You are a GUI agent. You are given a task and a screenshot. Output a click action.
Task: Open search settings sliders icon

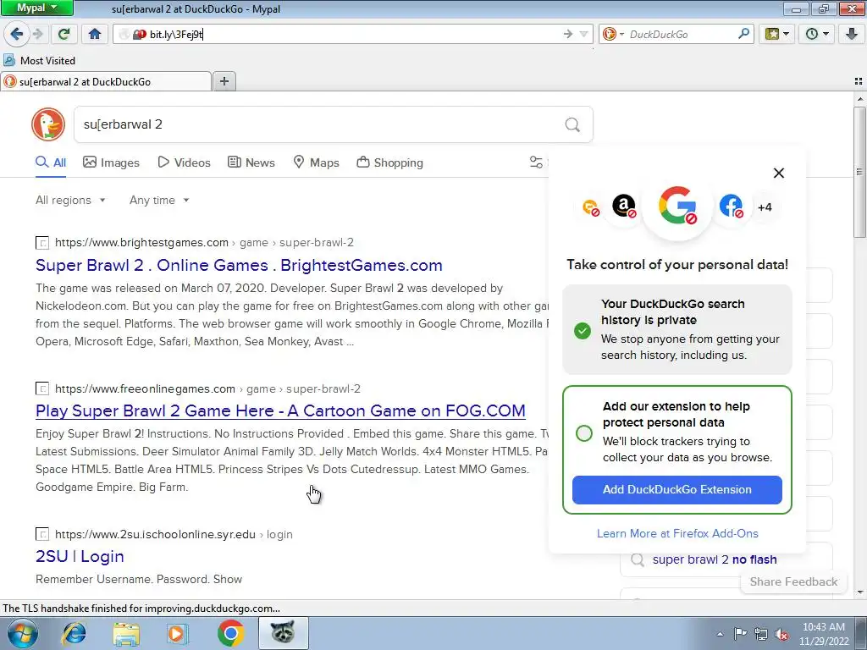(x=536, y=162)
